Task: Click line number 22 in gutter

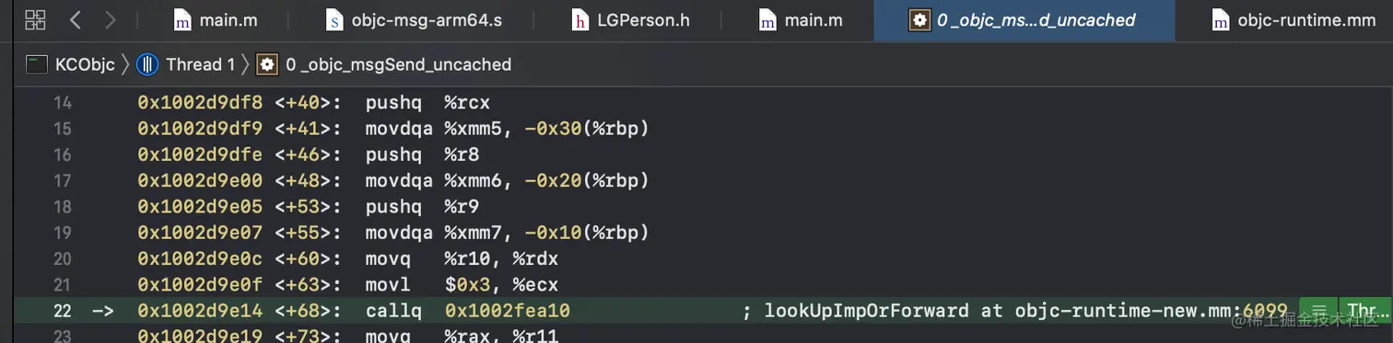Action: [x=62, y=311]
